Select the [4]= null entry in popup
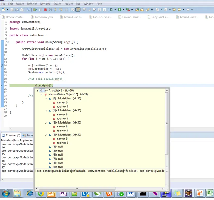Screen dimensions: 214x200 58,147
